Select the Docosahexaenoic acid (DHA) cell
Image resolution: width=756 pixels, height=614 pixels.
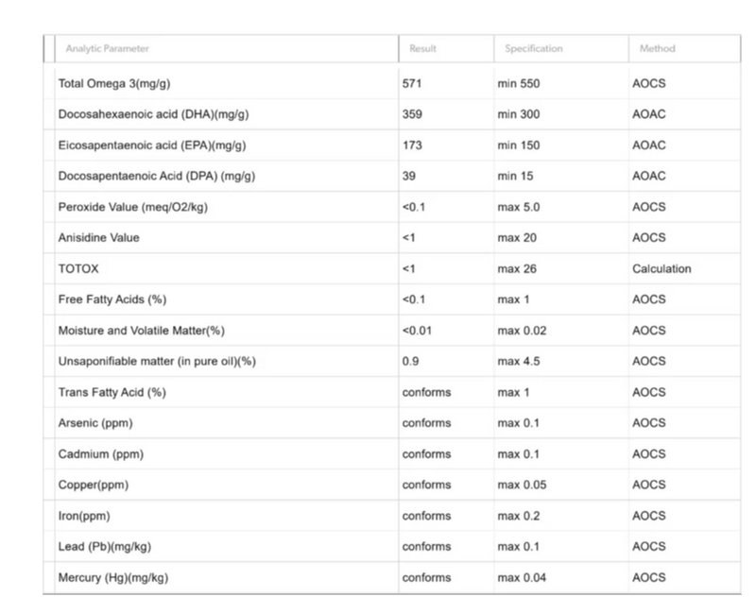[153, 114]
